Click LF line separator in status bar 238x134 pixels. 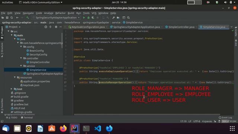coord(190,121)
